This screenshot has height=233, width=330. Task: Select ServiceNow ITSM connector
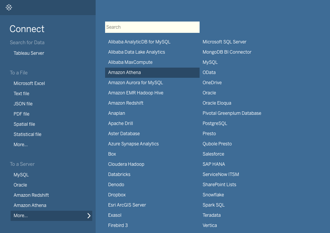tap(221, 174)
